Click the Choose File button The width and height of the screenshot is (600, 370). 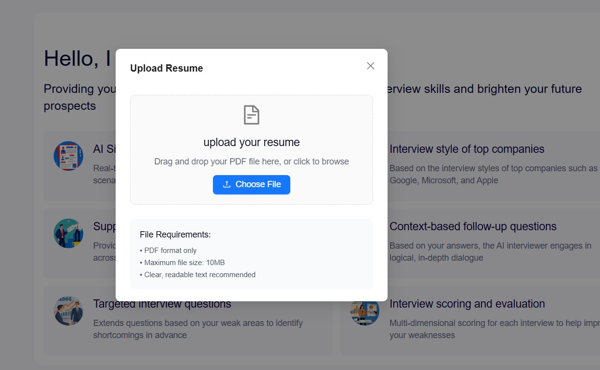(x=251, y=184)
